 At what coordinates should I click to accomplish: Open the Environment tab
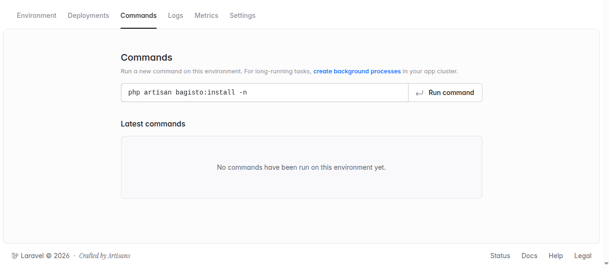click(37, 16)
